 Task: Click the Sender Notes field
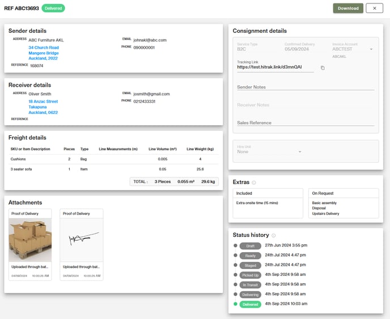306,87
